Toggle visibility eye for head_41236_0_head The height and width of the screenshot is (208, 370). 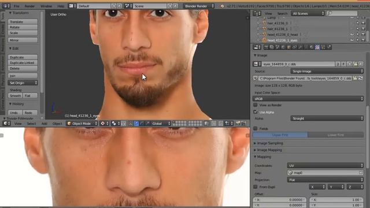coord(352,35)
